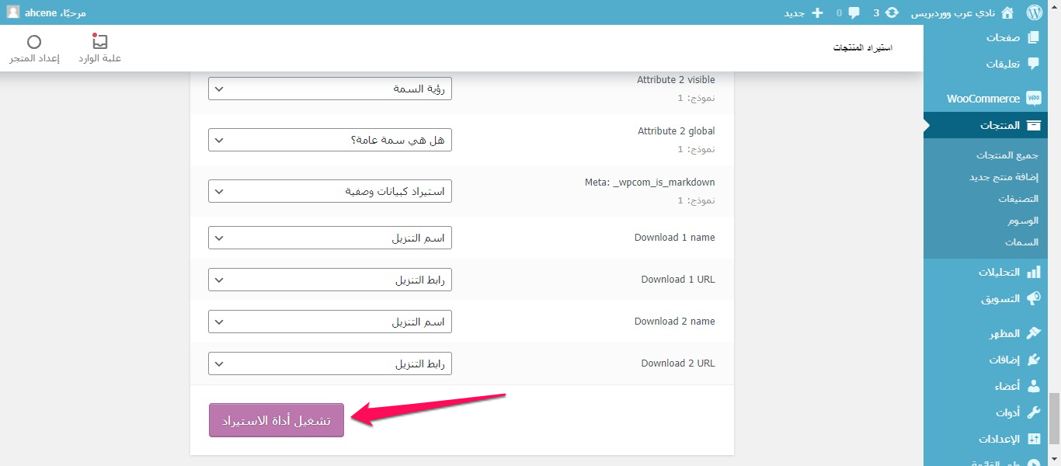
Task: Click the Download 2 URL label
Action: pyautogui.click(x=678, y=363)
